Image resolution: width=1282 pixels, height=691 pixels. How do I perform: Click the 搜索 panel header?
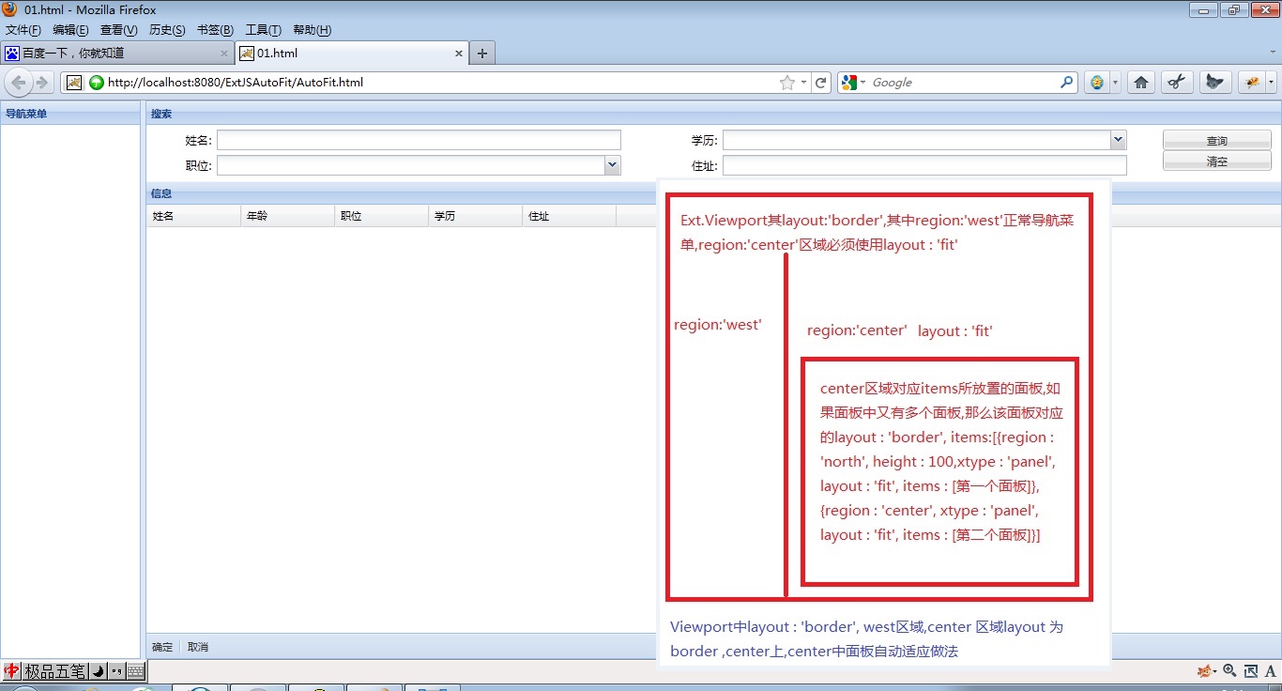713,115
